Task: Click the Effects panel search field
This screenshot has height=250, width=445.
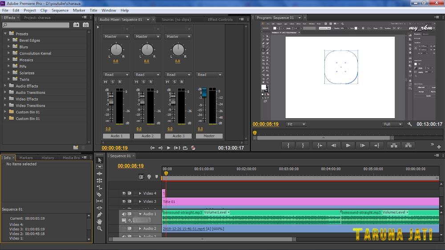Action: tap(36, 25)
